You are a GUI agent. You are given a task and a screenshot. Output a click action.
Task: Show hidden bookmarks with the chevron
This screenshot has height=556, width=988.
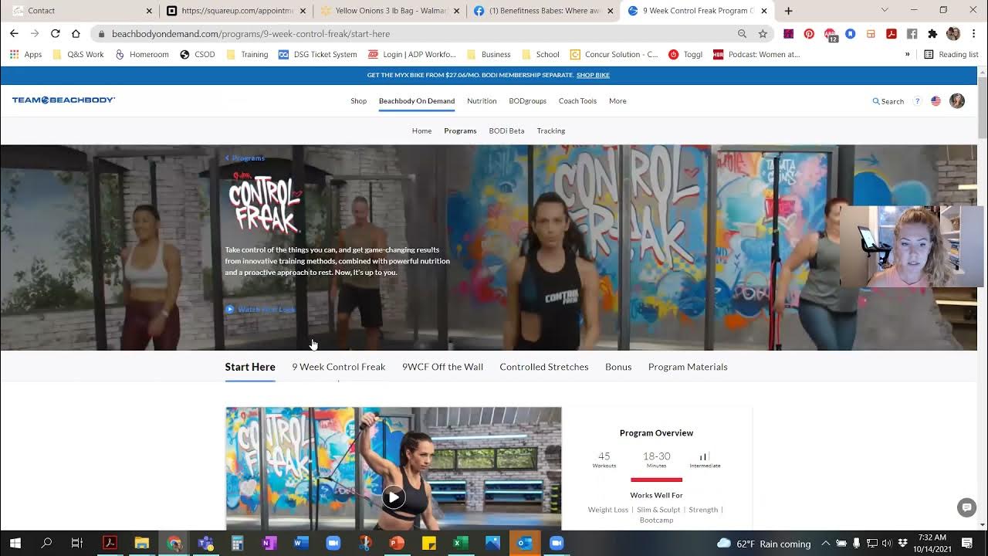click(907, 54)
